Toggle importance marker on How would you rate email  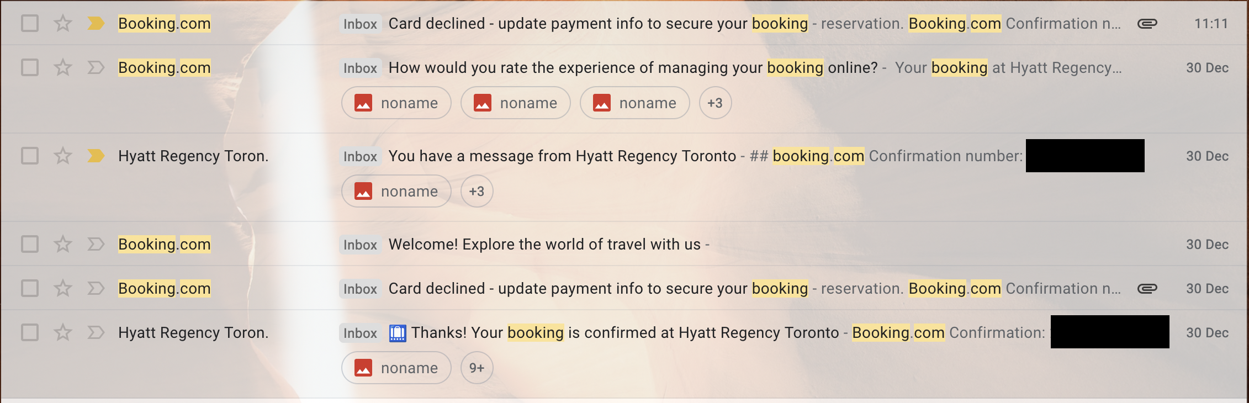96,67
